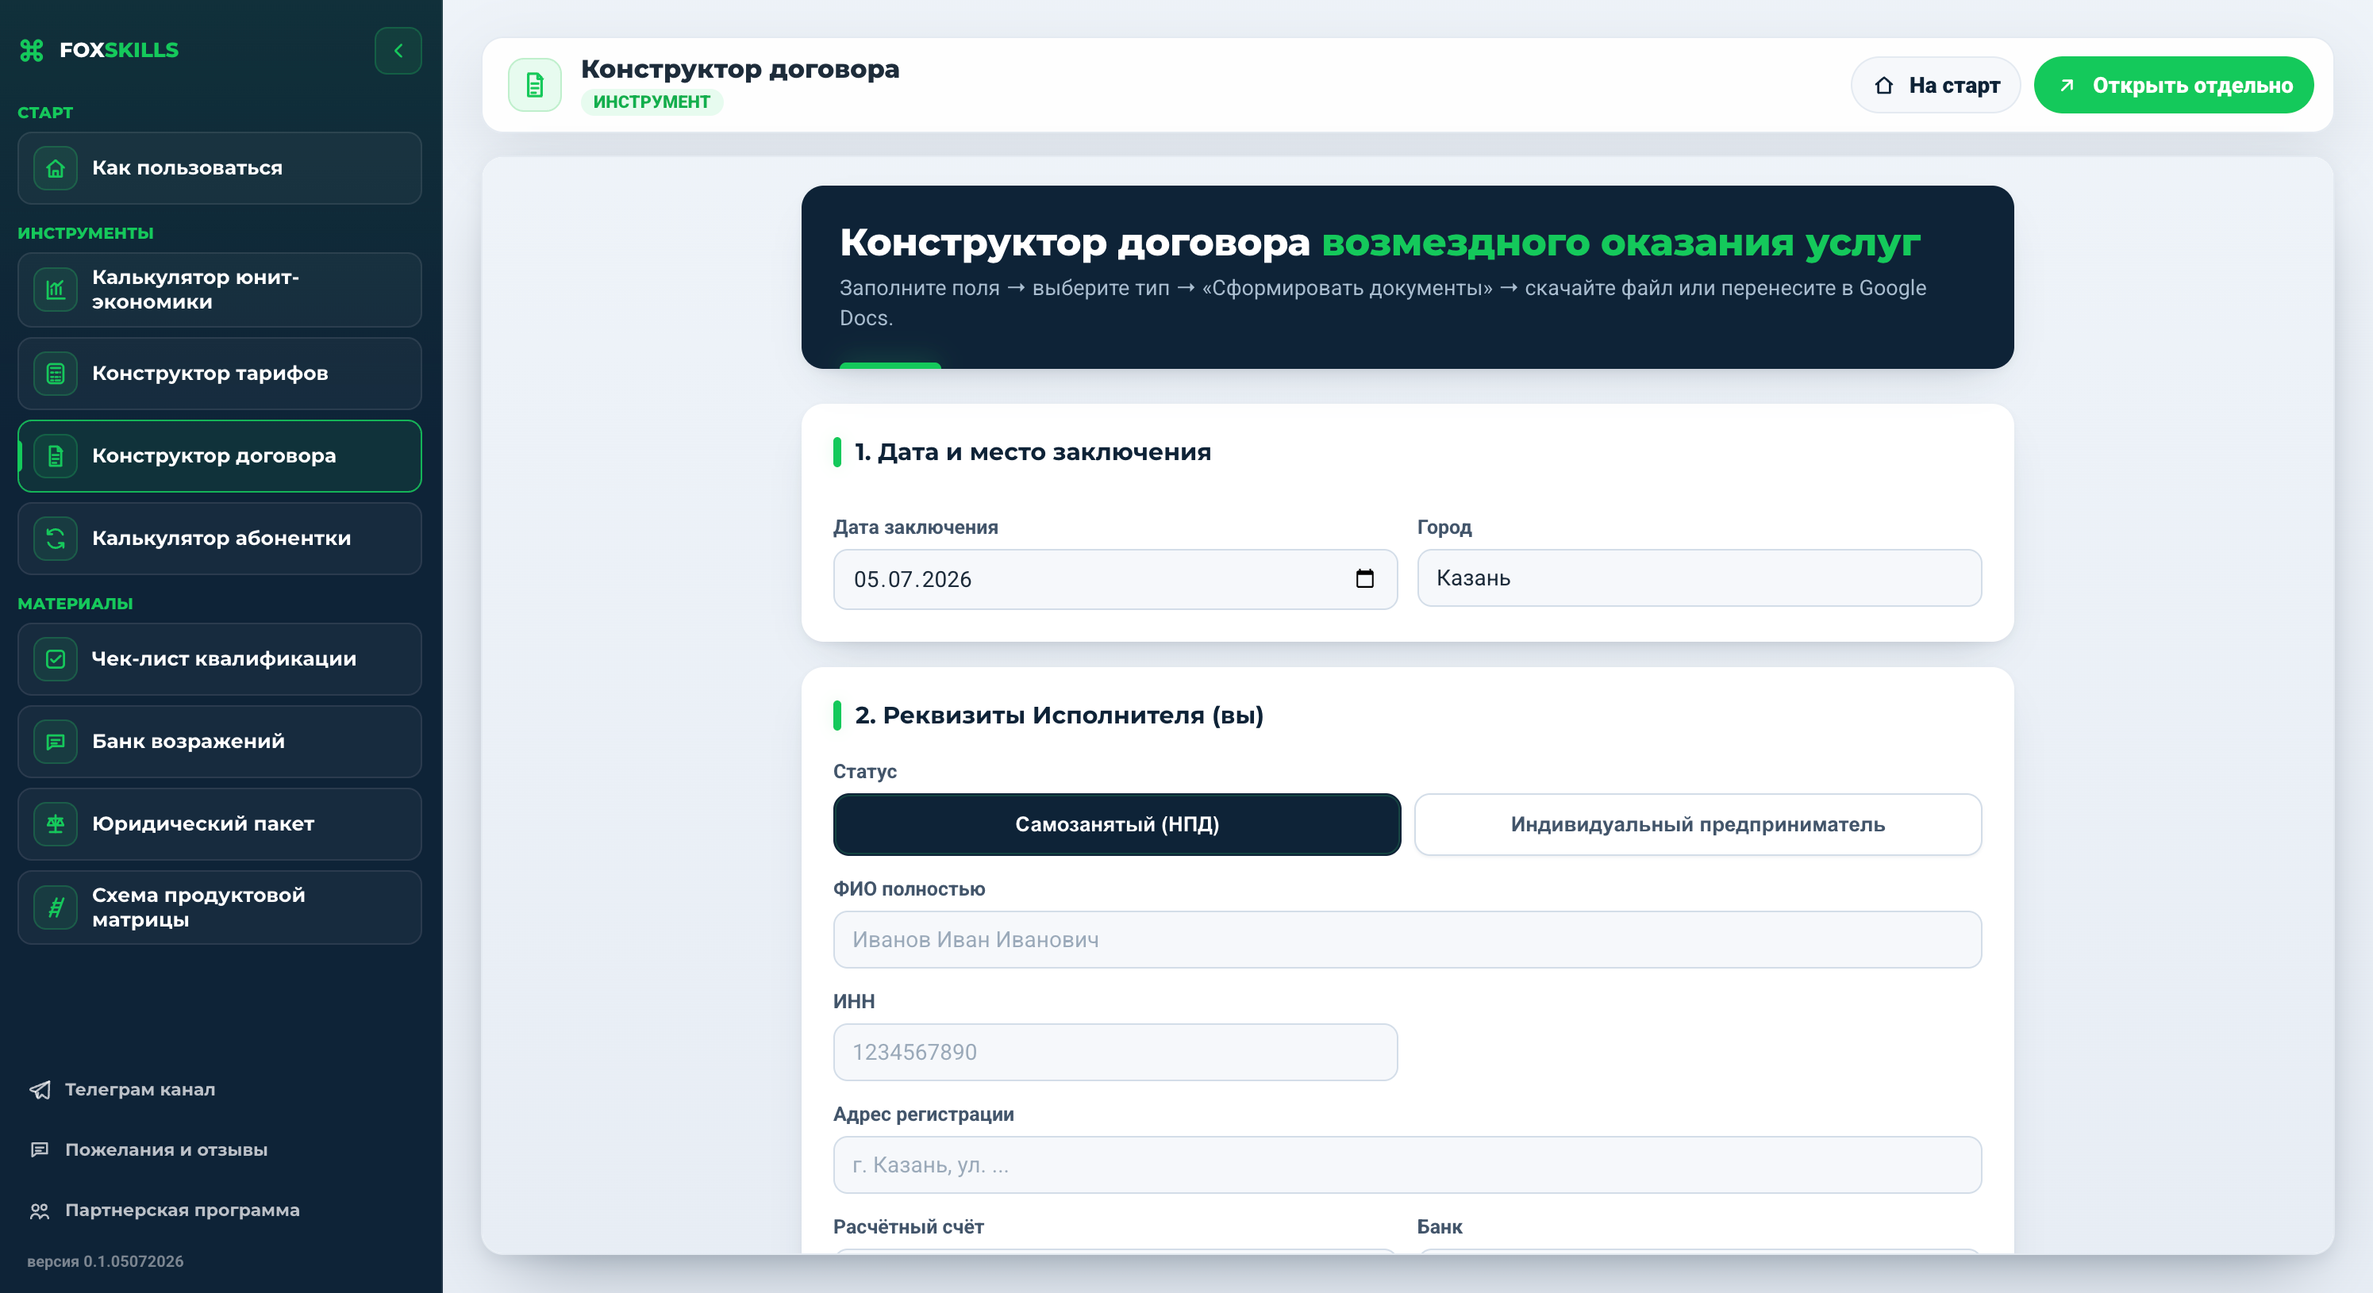2373x1293 pixels.
Task: Click the МАТЕРИАЛЫ section label
Action: [x=75, y=603]
